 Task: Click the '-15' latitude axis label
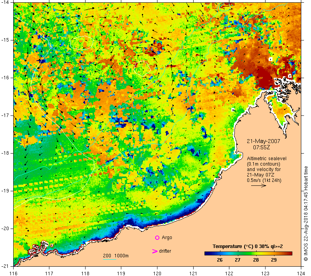tap(5, 40)
